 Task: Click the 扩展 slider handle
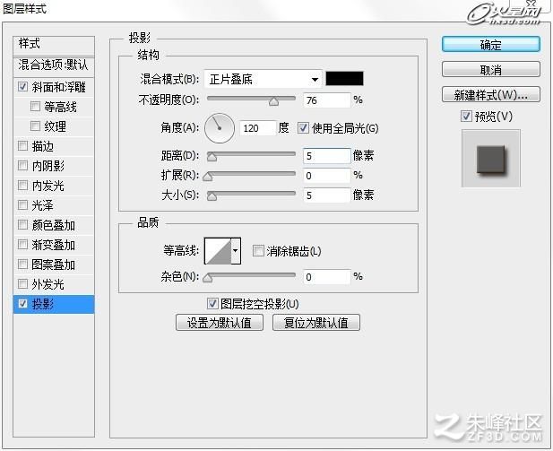tap(208, 177)
